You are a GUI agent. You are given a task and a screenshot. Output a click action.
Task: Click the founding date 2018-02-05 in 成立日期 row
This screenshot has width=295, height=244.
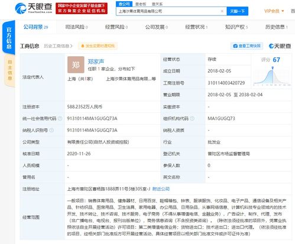point(219,71)
